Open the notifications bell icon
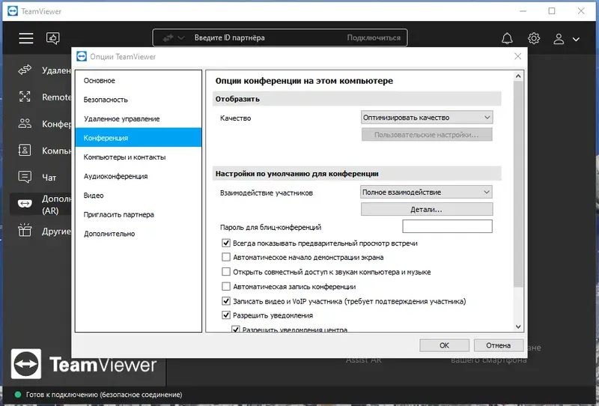This screenshot has height=406, width=599. [507, 38]
